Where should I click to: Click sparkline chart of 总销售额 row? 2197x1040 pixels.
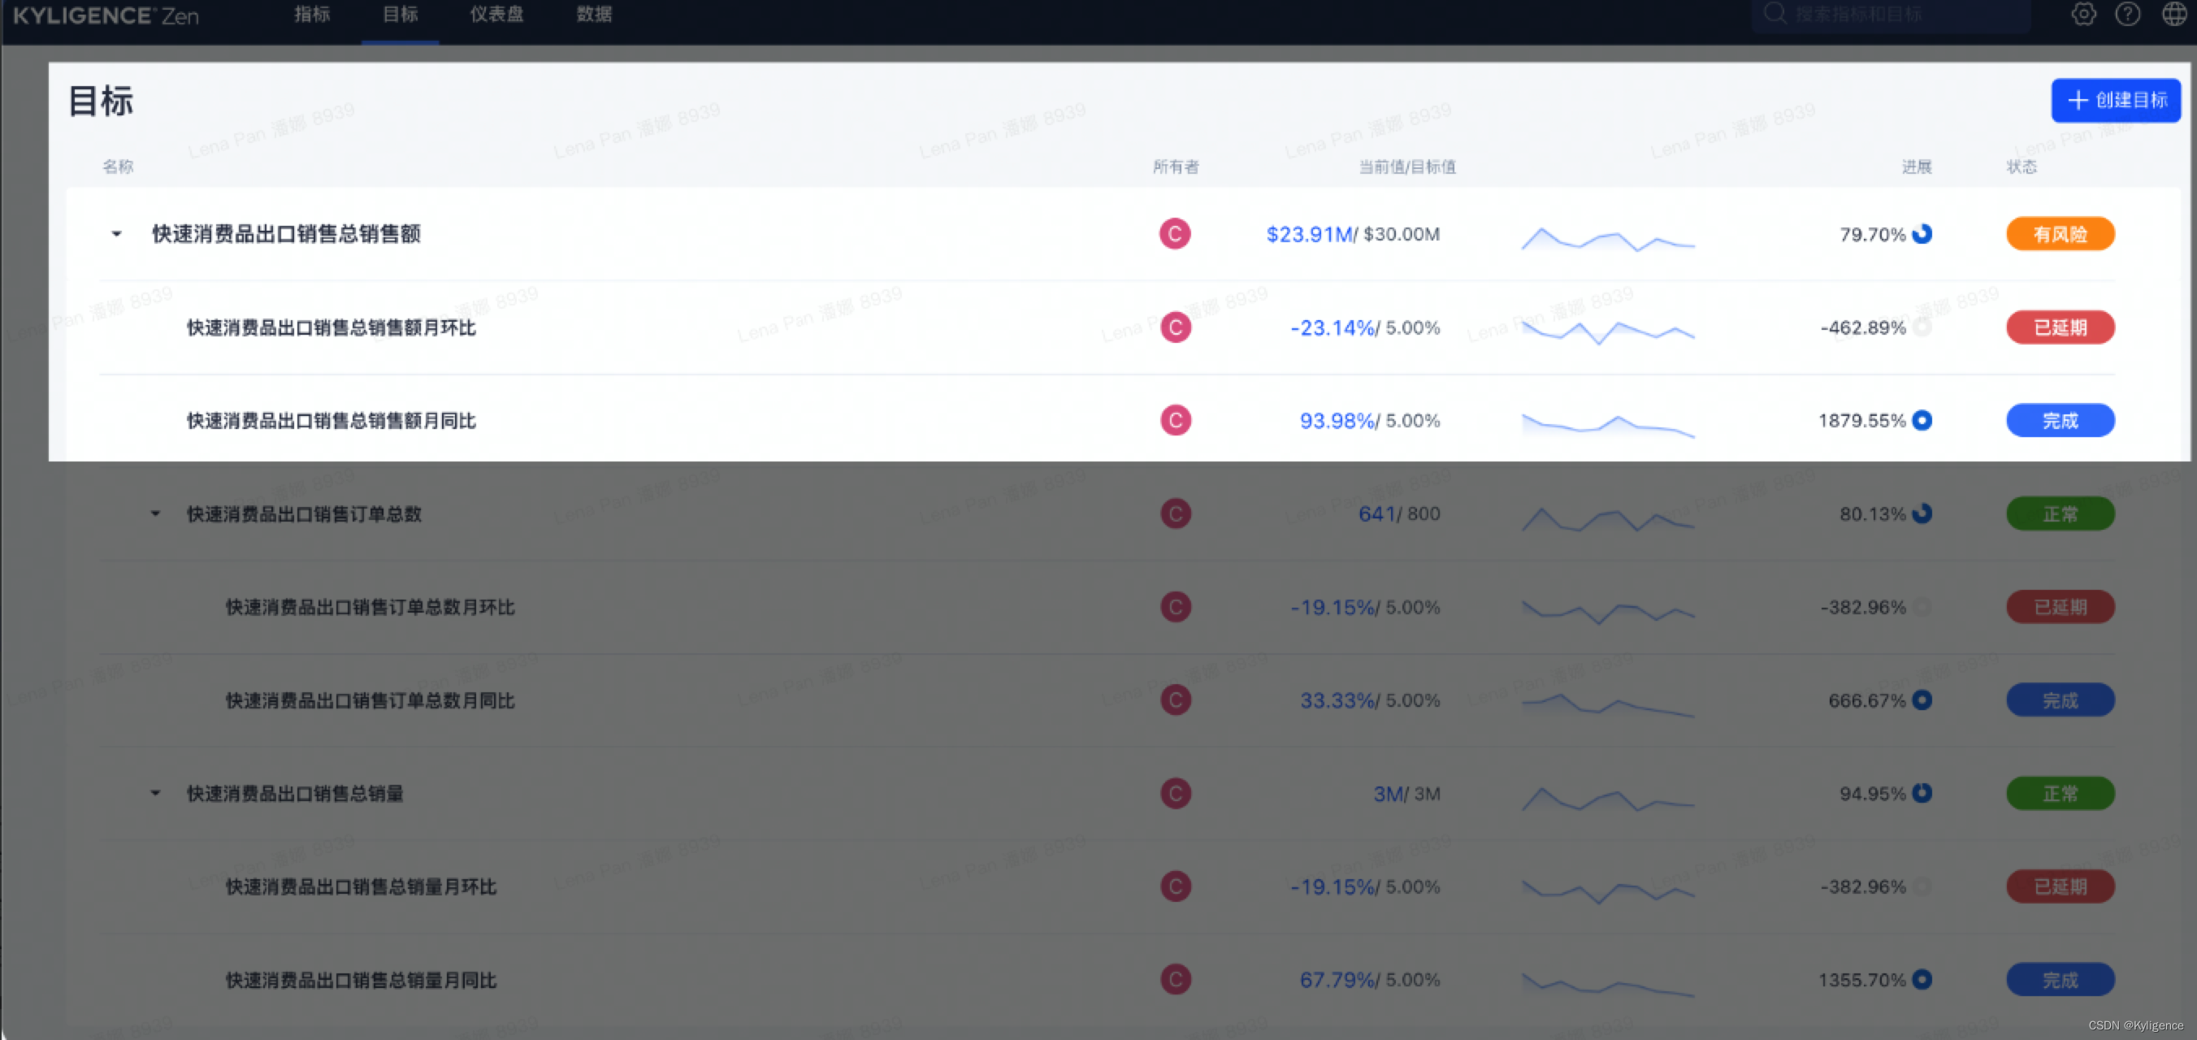click(x=1608, y=238)
